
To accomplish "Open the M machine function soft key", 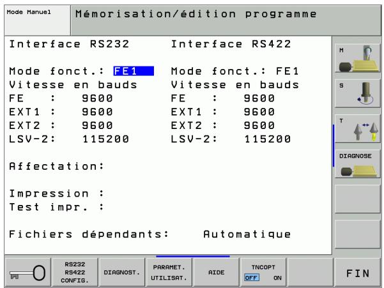I will [357, 58].
